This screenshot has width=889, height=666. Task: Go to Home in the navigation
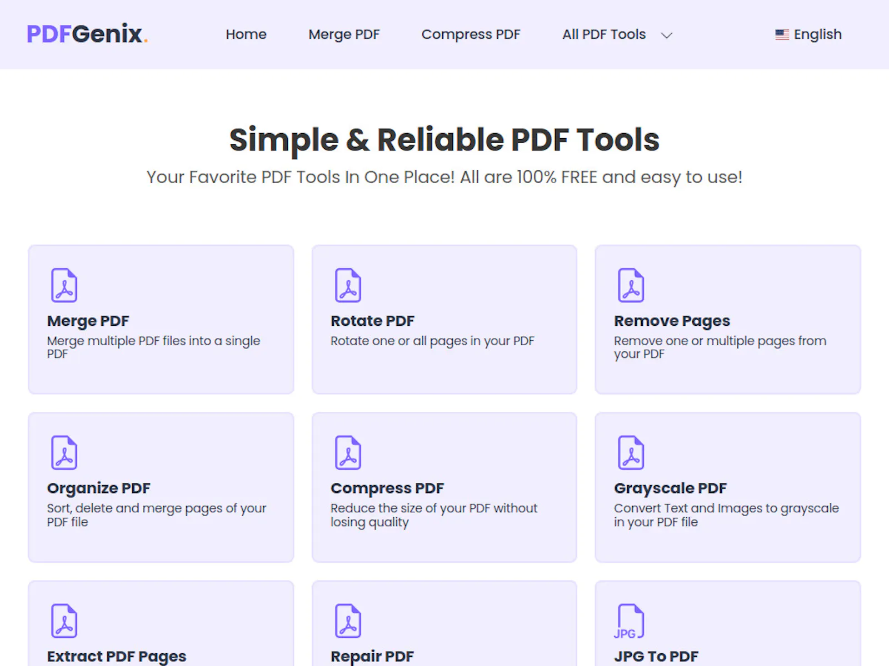(246, 34)
